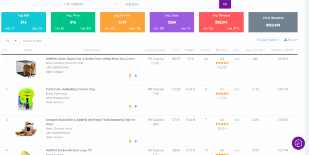Image resolution: width=309 pixels, height=155 pixels.
Task: Click the Image column header
Action: 28,50
